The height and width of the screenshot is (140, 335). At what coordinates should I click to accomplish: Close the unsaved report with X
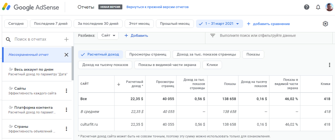click(66, 55)
